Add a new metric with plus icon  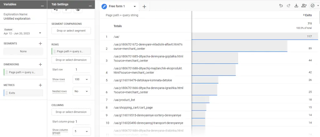pos(40,85)
